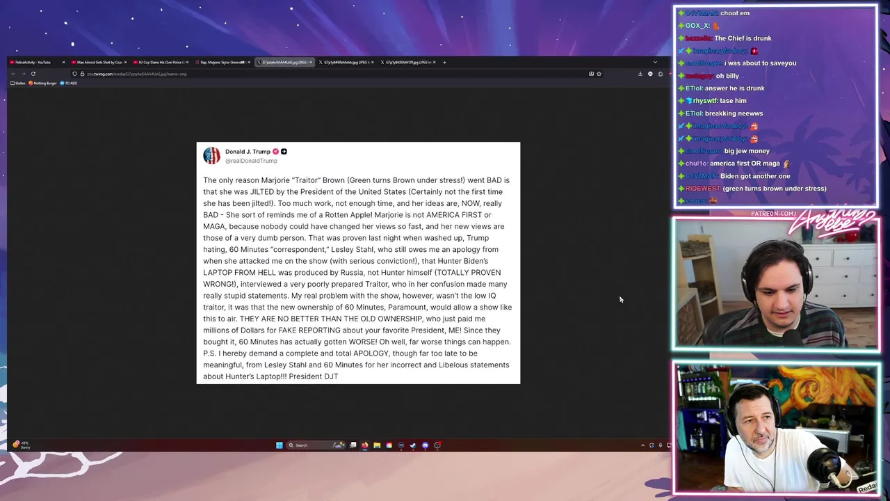Open the G7p1yB4XIAAY2Pl.jpg tab

[x=407, y=62]
